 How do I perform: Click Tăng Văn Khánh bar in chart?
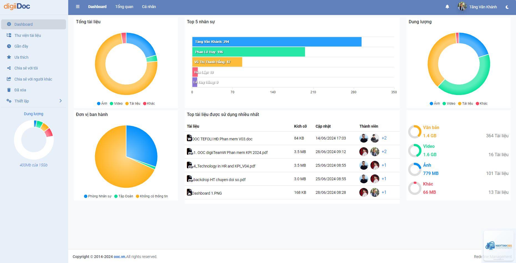coord(277,42)
